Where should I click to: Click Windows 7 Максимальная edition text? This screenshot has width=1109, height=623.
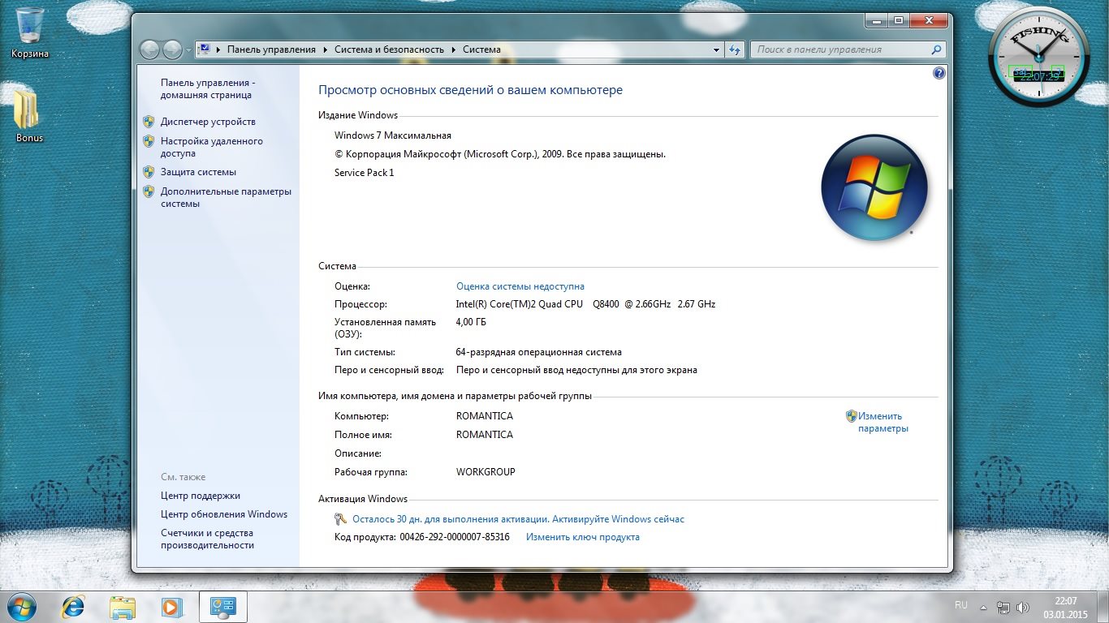(393, 135)
